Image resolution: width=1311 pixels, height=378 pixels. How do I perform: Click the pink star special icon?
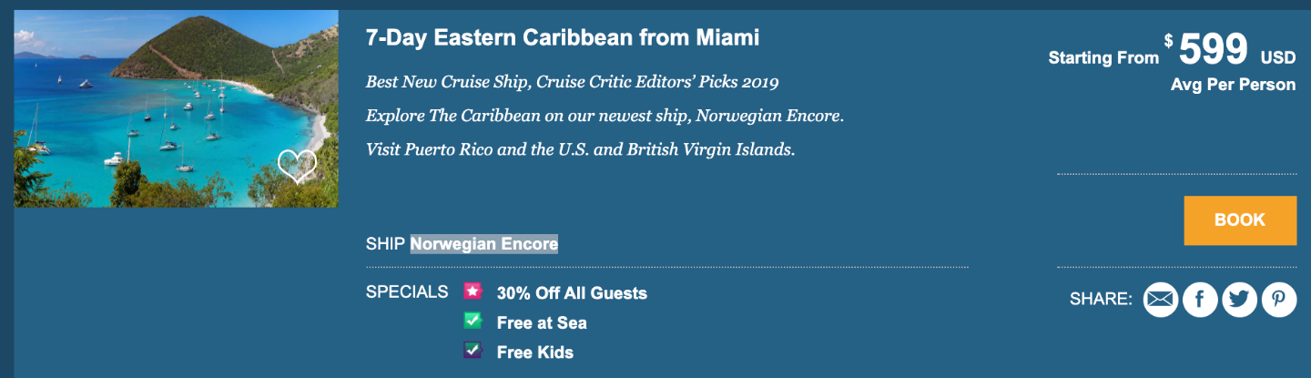click(x=473, y=291)
